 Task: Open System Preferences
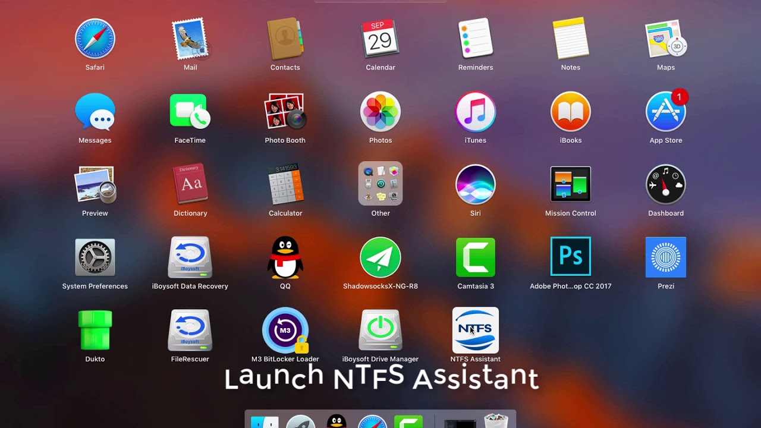point(95,257)
